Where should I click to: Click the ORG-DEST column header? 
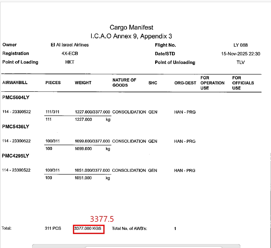tap(185, 83)
